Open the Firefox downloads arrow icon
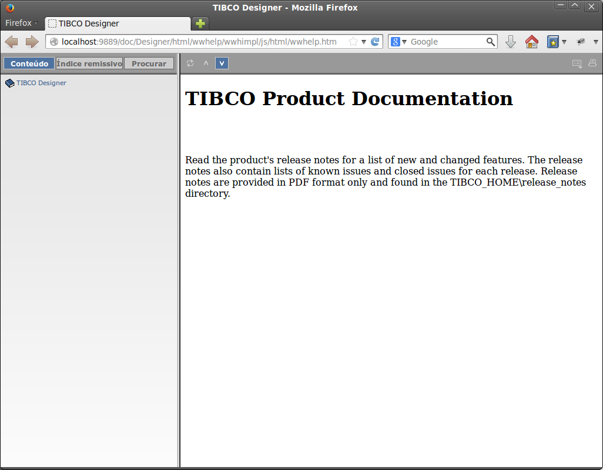 coord(511,42)
